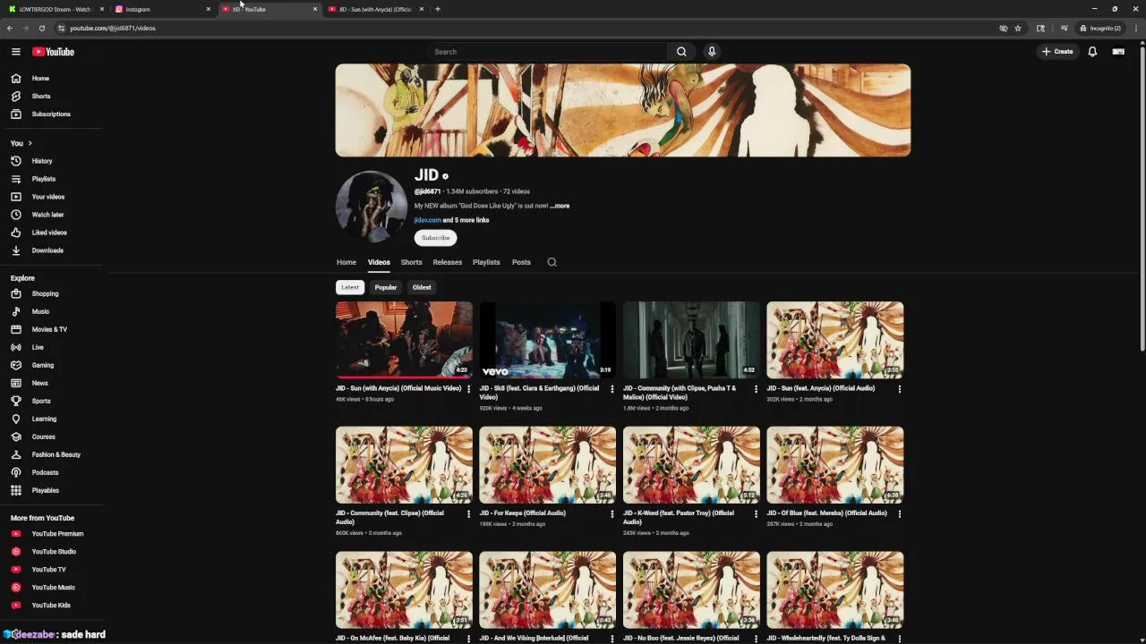Screen dimensions: 1146x644
Task: Search within the JID channel
Action: (x=552, y=262)
